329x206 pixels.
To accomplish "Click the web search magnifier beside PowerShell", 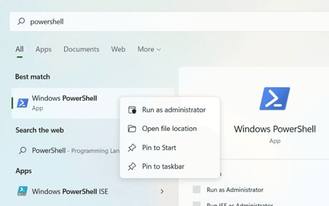I will tap(22, 150).
